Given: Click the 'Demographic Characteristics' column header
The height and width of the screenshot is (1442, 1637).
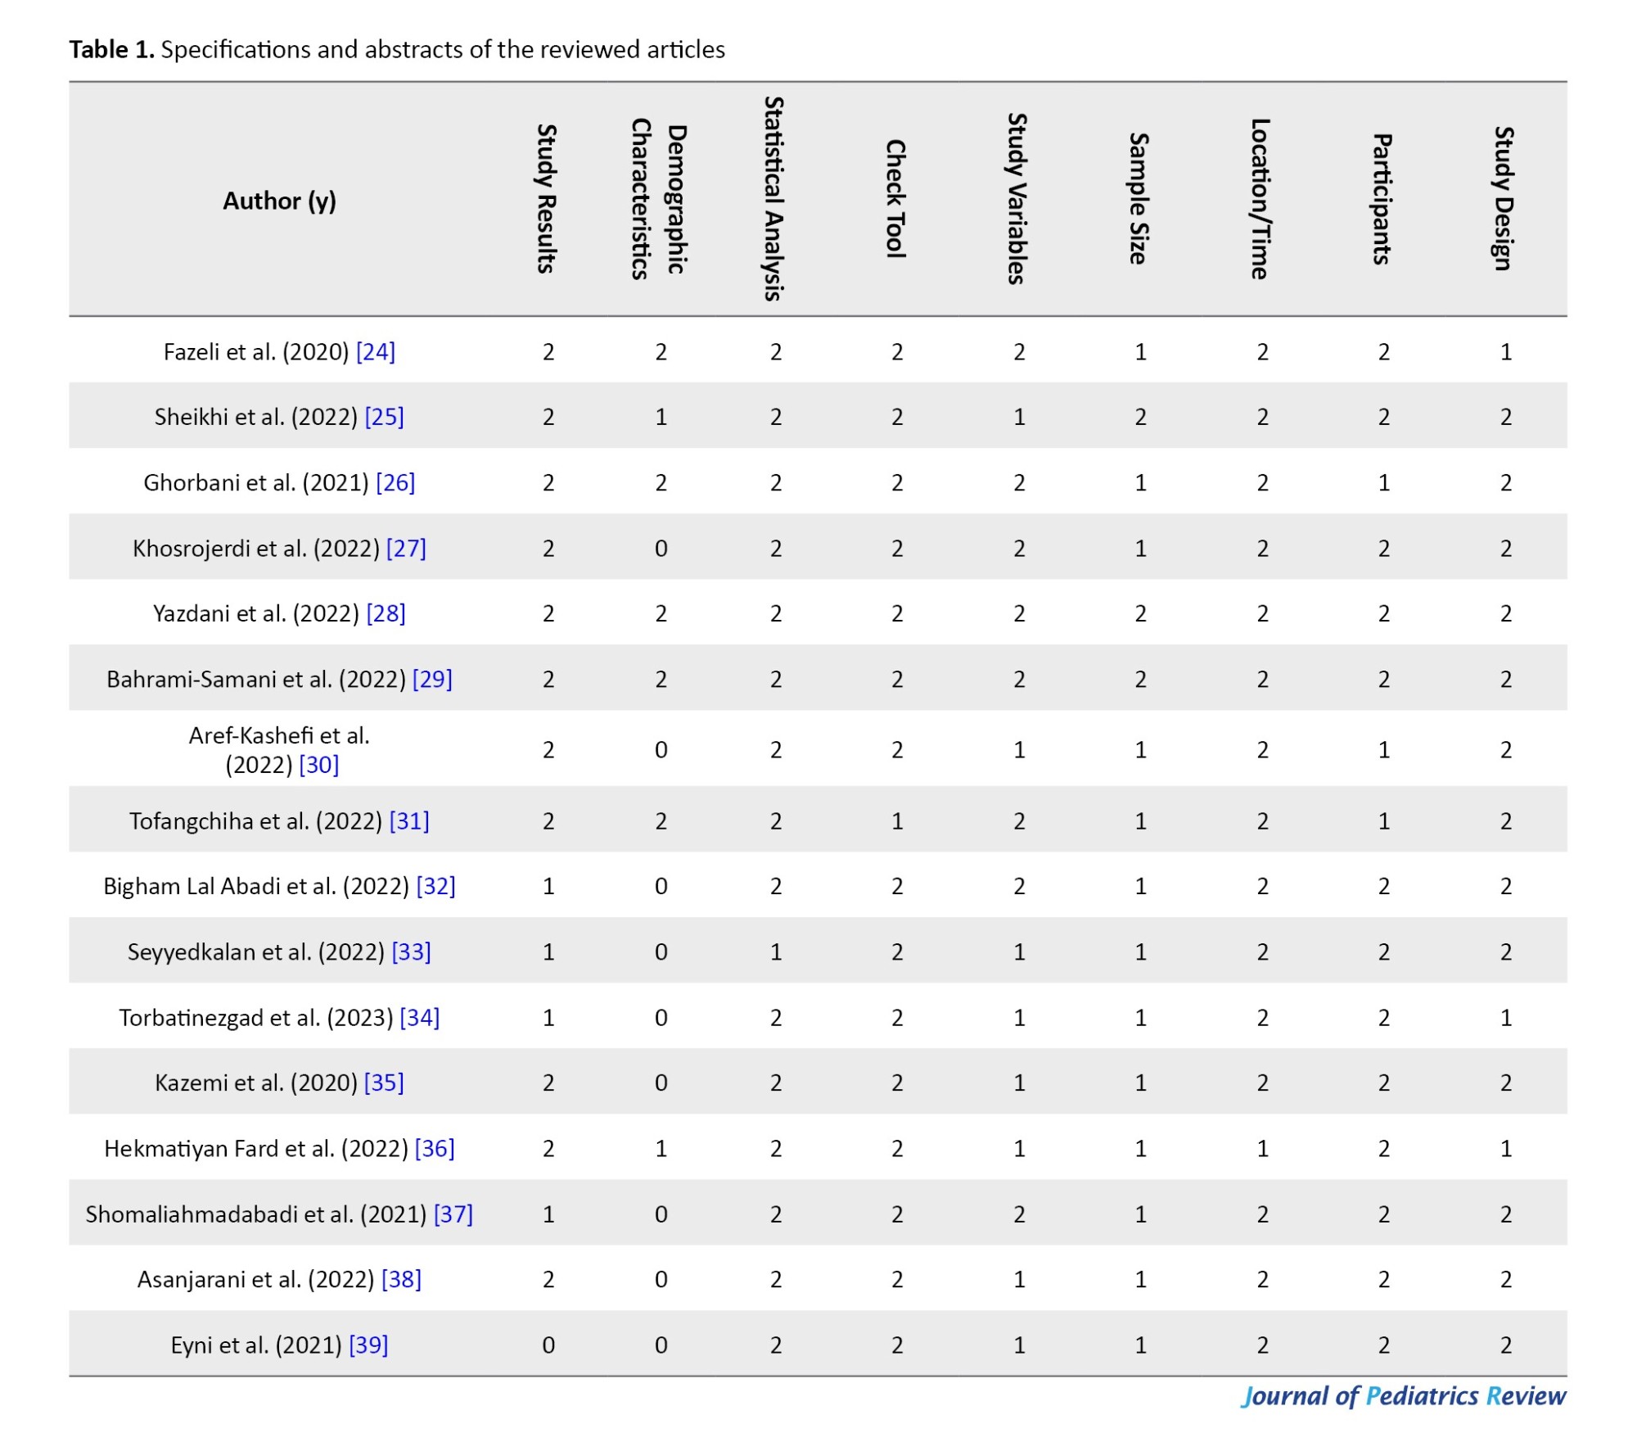Looking at the screenshot, I should point(659,199).
